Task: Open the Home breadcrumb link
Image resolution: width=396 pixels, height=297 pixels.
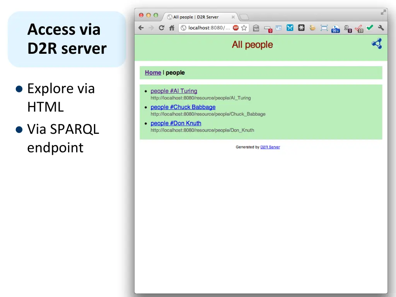Action: tap(153, 72)
